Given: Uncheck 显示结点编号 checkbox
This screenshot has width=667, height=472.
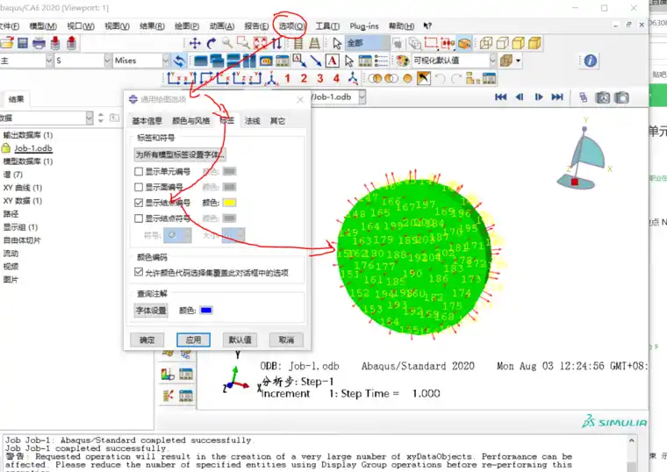Looking at the screenshot, I should point(139,203).
